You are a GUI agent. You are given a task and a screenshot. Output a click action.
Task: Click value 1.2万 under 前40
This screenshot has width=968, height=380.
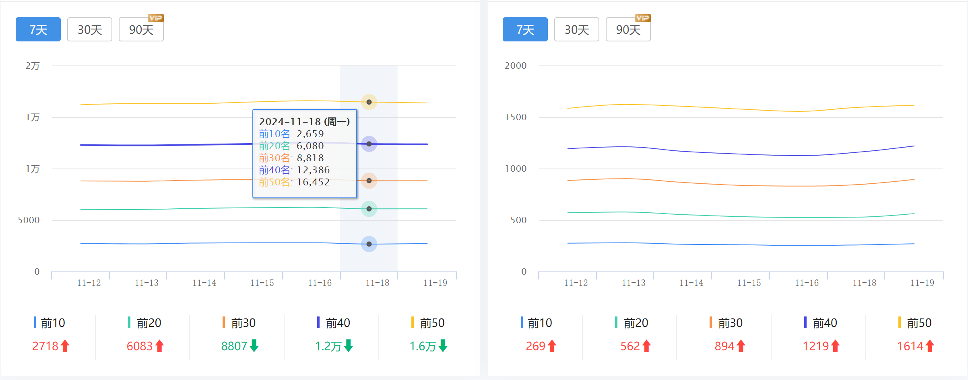click(x=328, y=346)
